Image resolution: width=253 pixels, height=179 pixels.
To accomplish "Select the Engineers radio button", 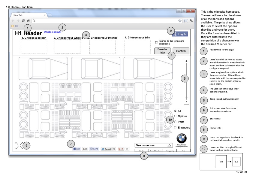I will point(175,128).
